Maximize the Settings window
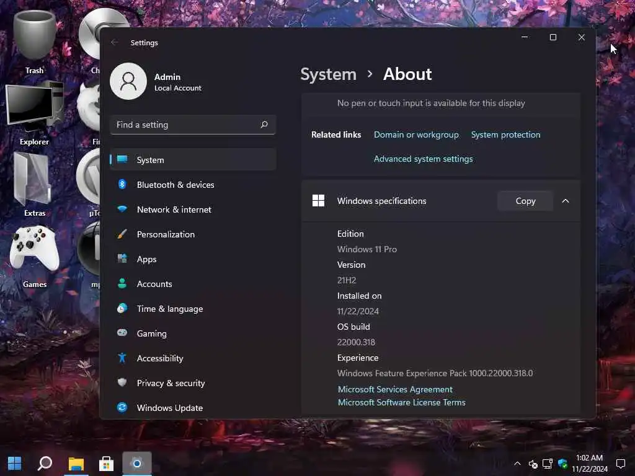The height and width of the screenshot is (476, 635). (553, 37)
